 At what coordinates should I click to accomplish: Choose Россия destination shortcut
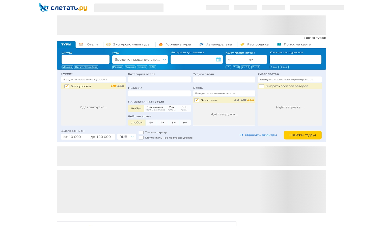pyautogui.click(x=118, y=67)
